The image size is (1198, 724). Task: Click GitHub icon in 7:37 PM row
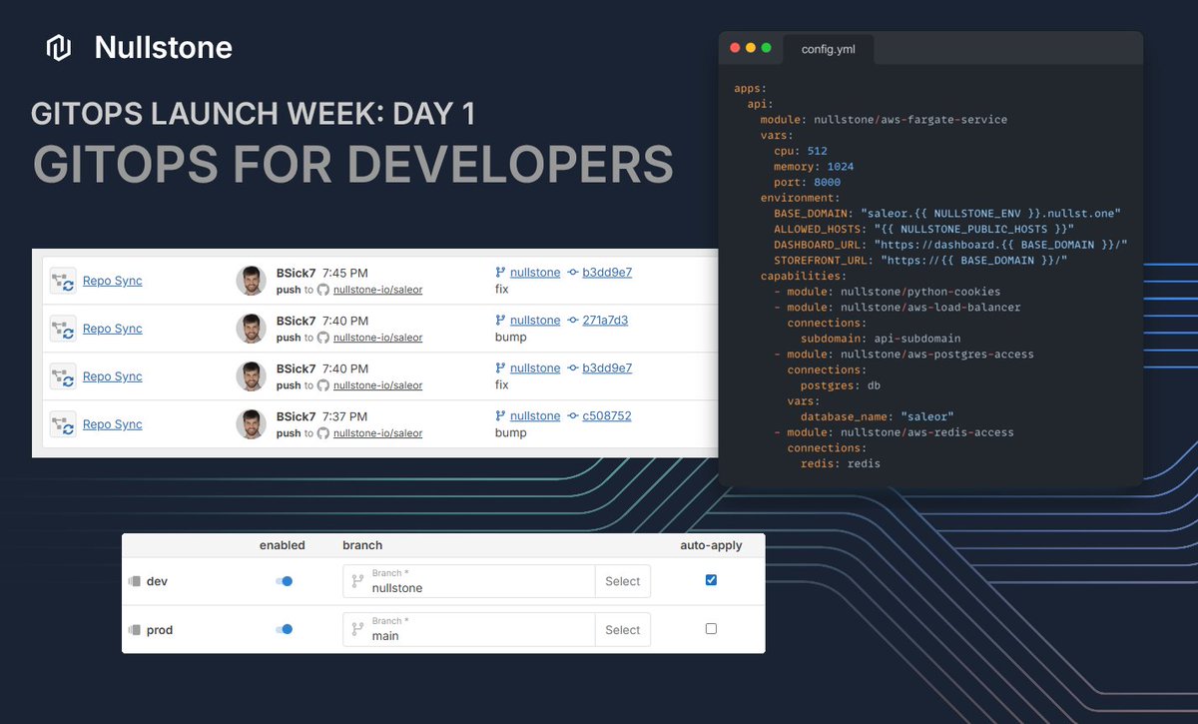click(323, 433)
